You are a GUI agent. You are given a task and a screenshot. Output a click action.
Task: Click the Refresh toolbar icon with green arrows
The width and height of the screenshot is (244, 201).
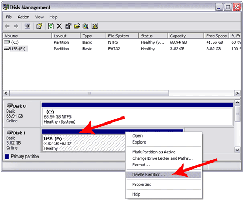tap(51, 26)
